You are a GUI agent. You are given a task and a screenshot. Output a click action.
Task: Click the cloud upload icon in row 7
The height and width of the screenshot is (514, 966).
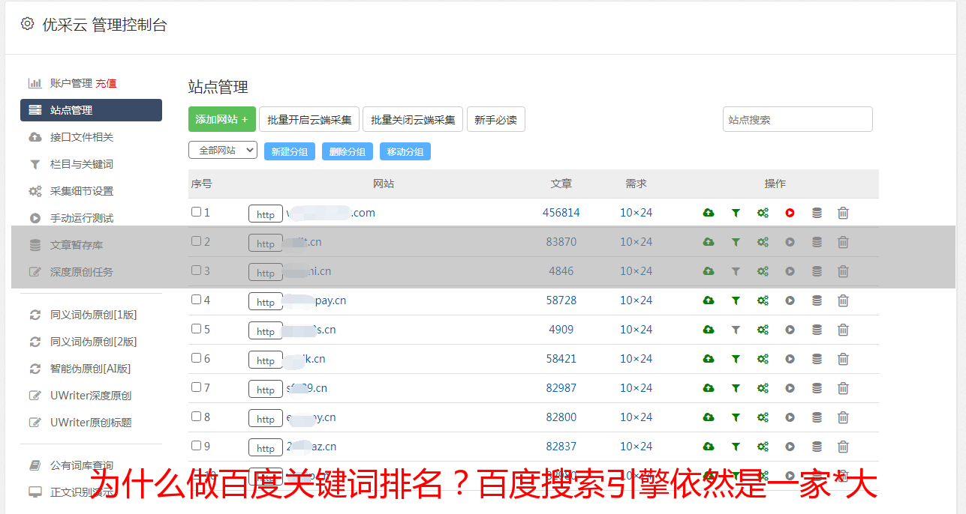pos(709,388)
